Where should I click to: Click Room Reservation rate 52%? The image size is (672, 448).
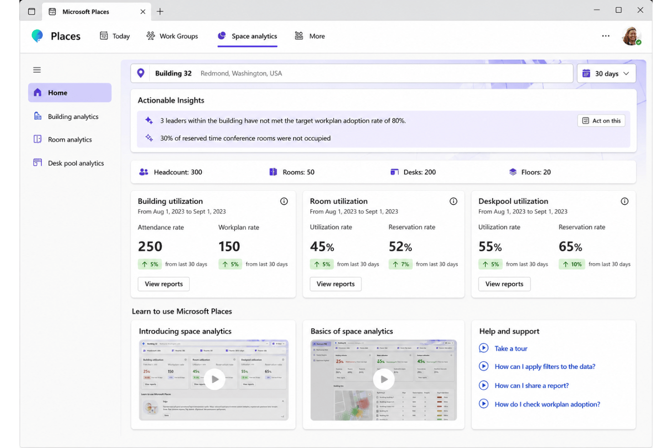tap(400, 247)
